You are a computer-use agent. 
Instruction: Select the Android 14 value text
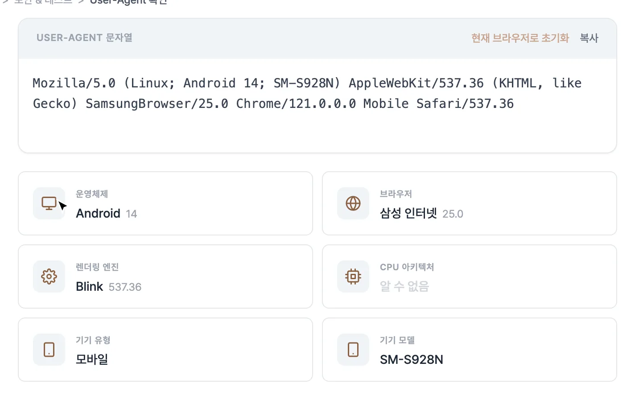pos(106,214)
